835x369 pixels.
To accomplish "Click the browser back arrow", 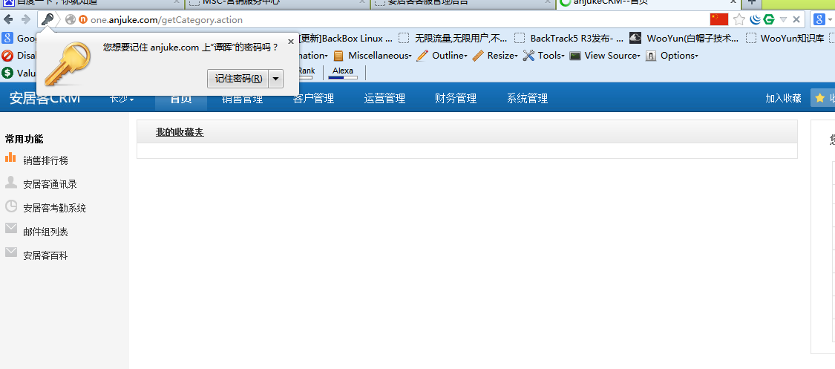I will (8, 20).
